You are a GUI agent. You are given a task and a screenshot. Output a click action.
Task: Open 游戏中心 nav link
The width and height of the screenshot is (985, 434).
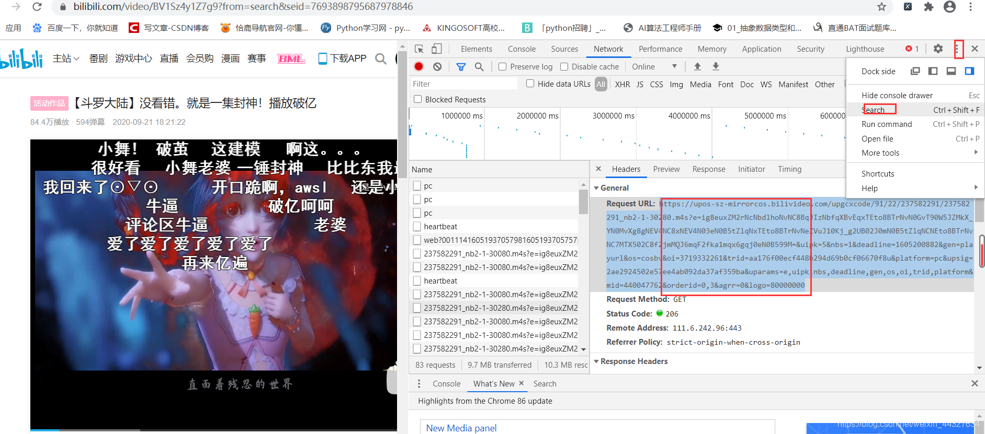pos(134,58)
